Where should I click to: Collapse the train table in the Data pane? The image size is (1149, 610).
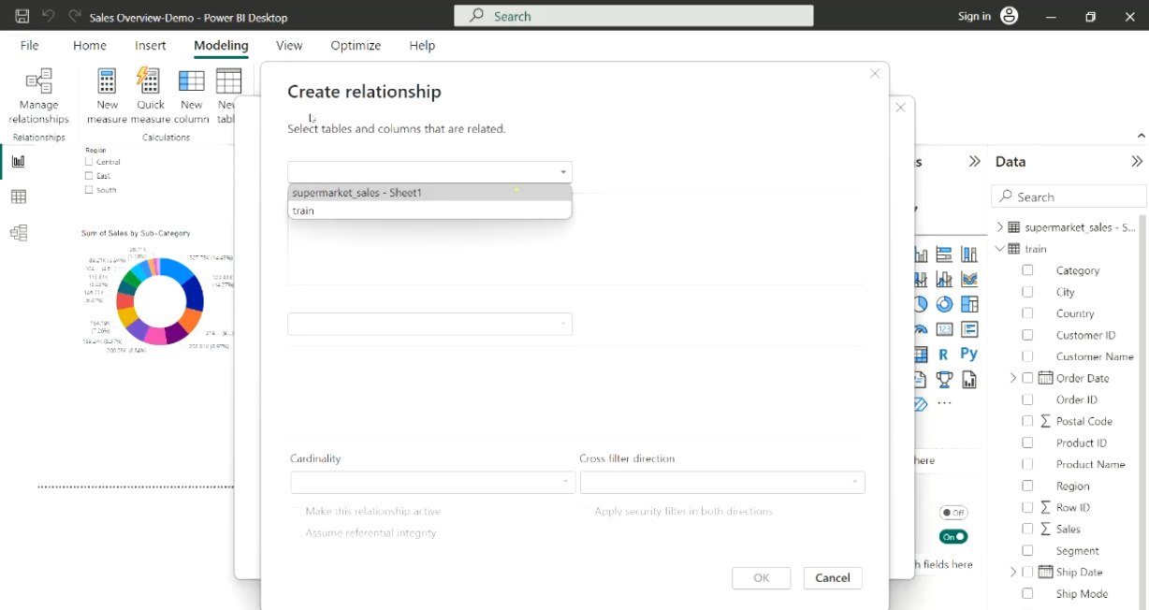tap(999, 249)
